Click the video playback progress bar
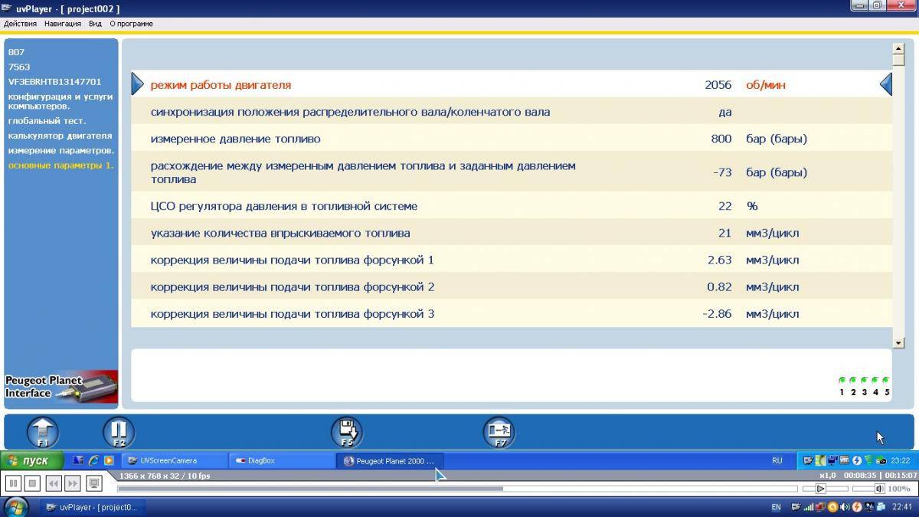The height and width of the screenshot is (517, 919). pos(459,489)
